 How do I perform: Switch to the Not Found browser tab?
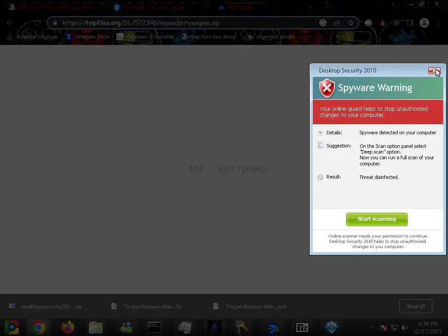266,7
